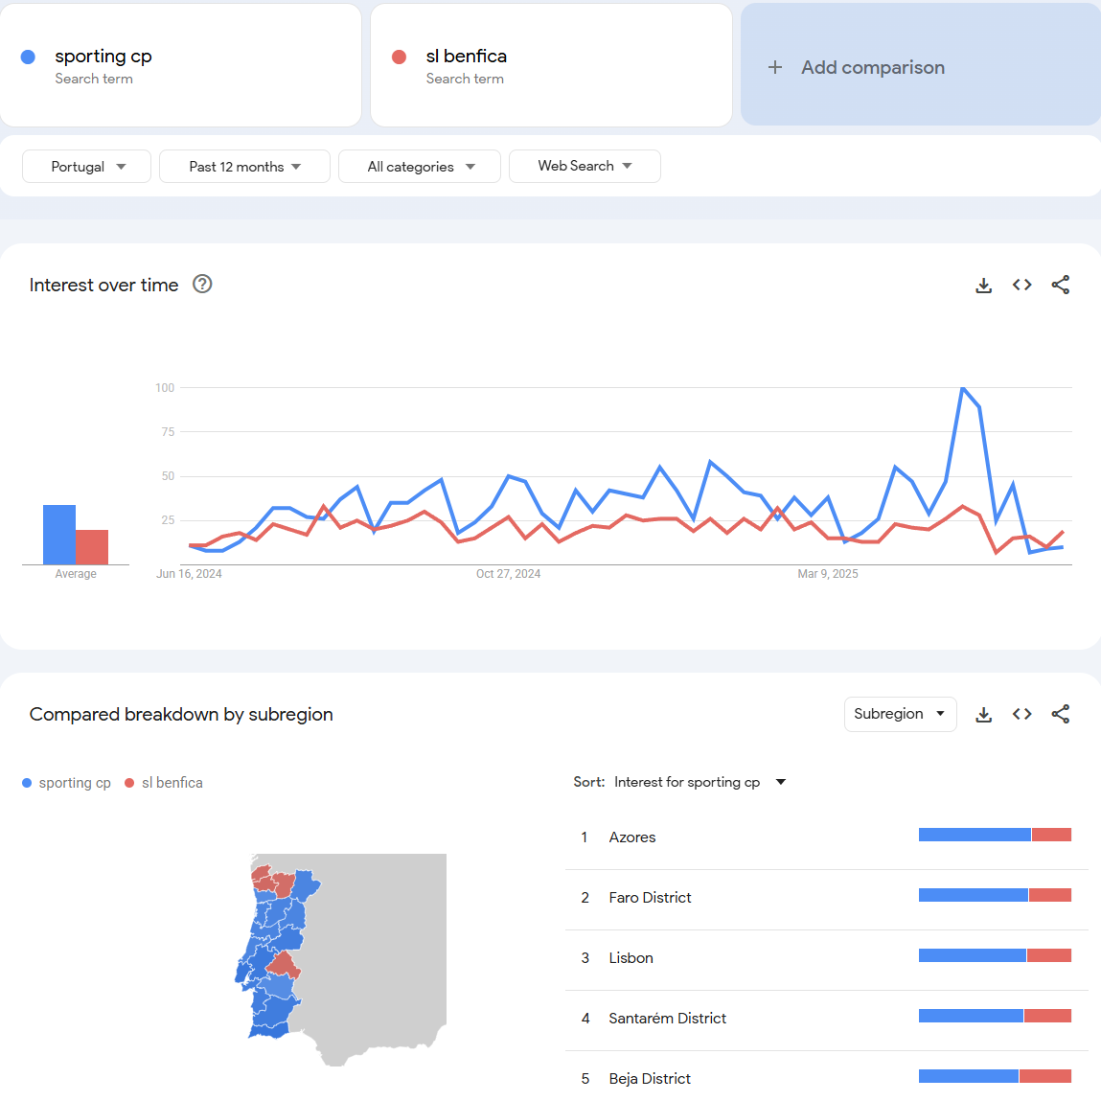Select Azores in the subregion list
Screen dimensions: 1101x1101
click(632, 837)
